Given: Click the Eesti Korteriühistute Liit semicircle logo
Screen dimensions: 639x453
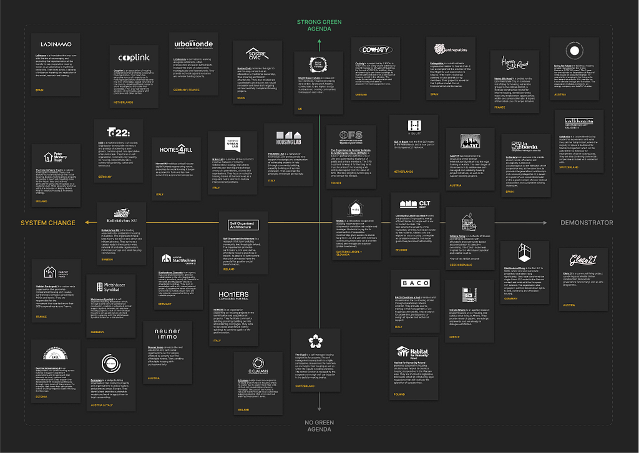Looking at the screenshot, I should pos(56,353).
